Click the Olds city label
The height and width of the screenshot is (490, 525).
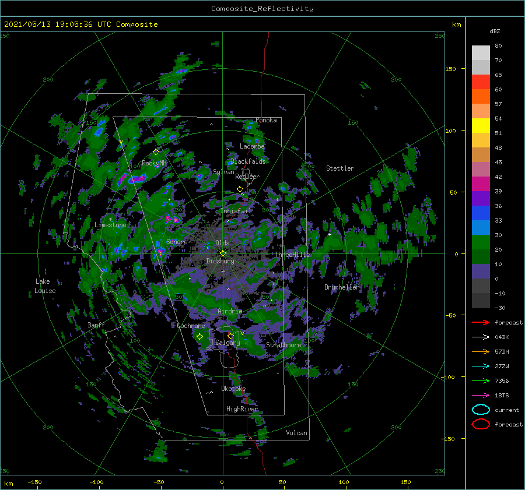pos(222,243)
